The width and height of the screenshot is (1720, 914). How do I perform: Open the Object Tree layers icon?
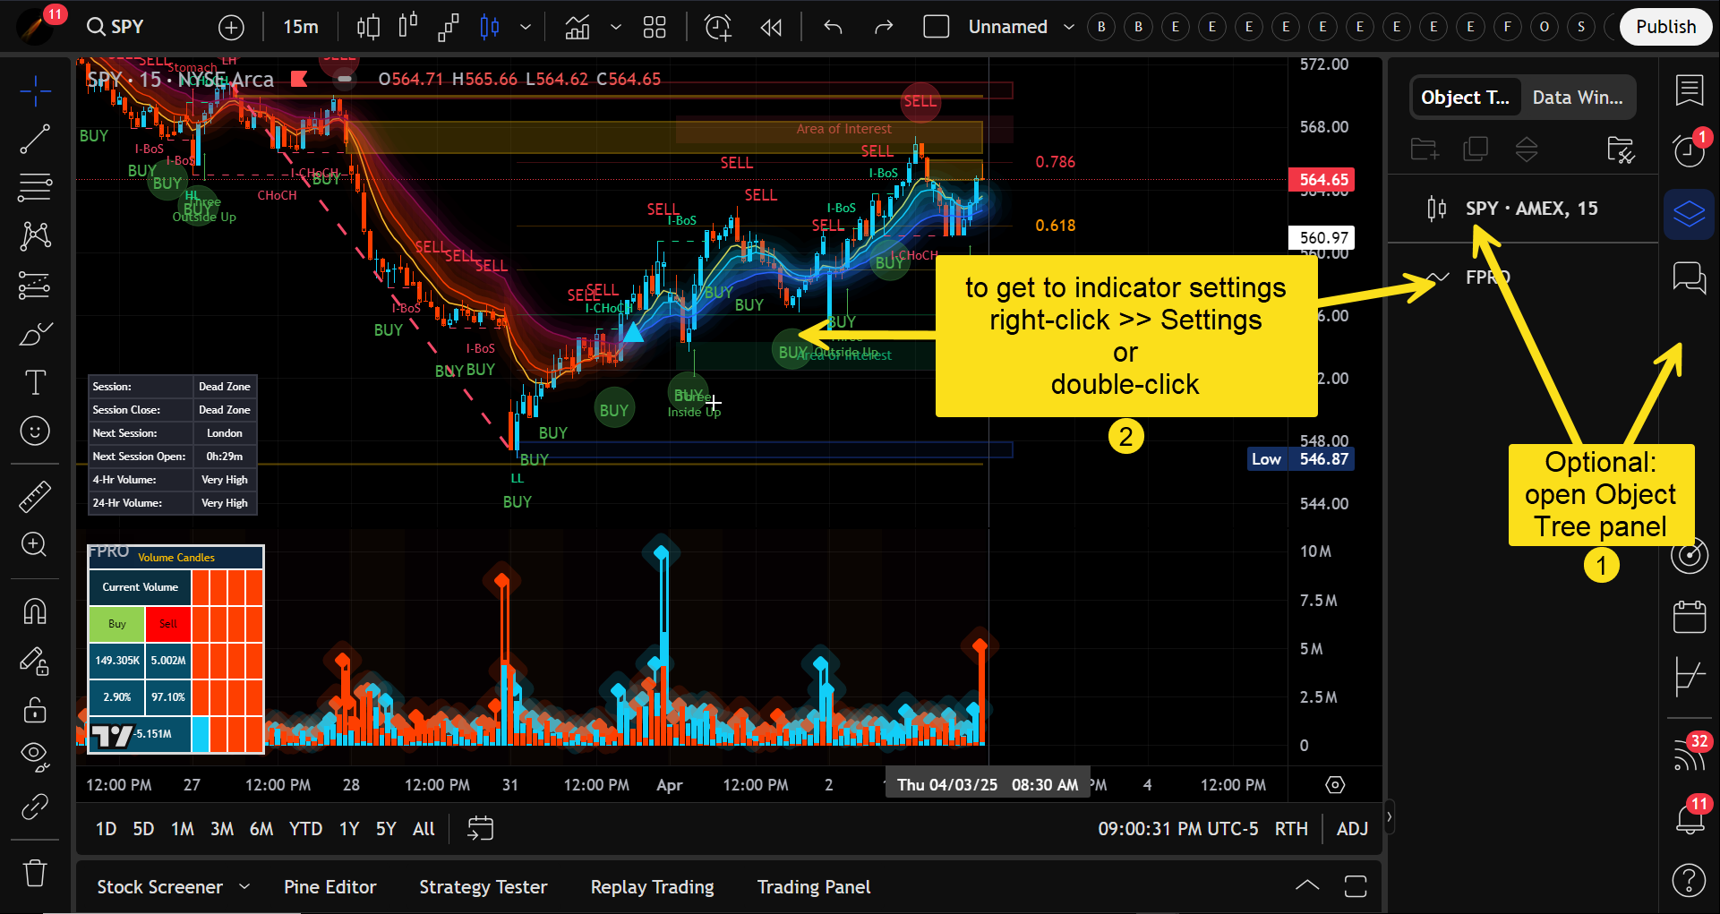[1689, 214]
